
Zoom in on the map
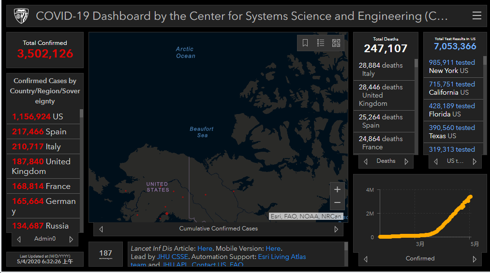[337, 189]
